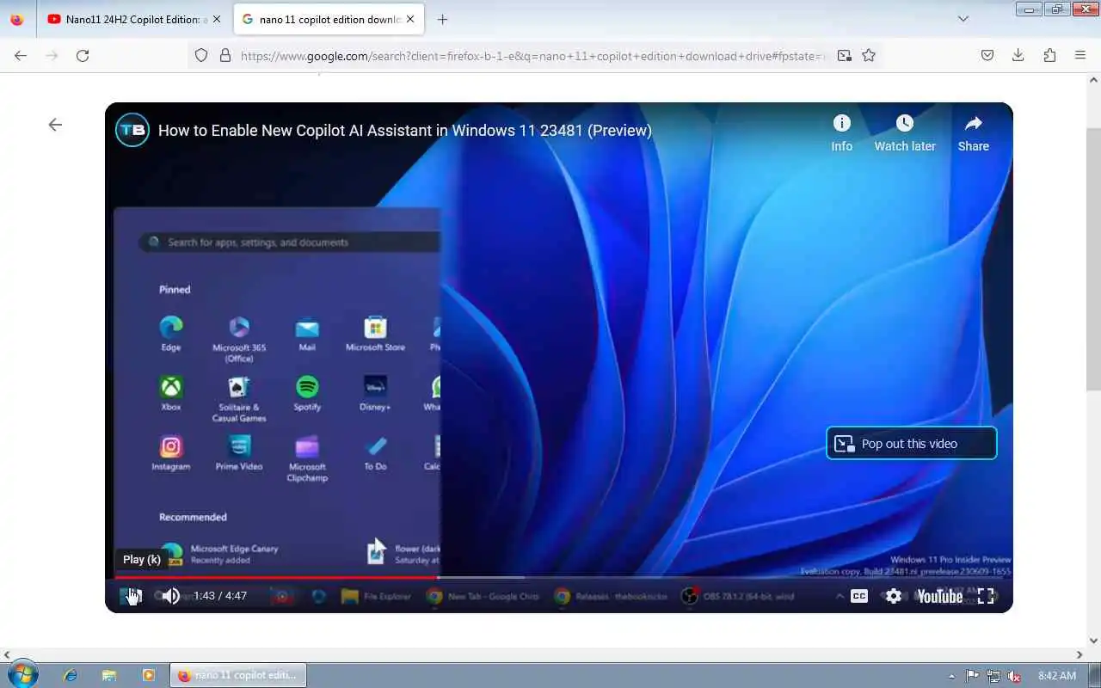Click horizontal scrollbar left arrow

7,654
